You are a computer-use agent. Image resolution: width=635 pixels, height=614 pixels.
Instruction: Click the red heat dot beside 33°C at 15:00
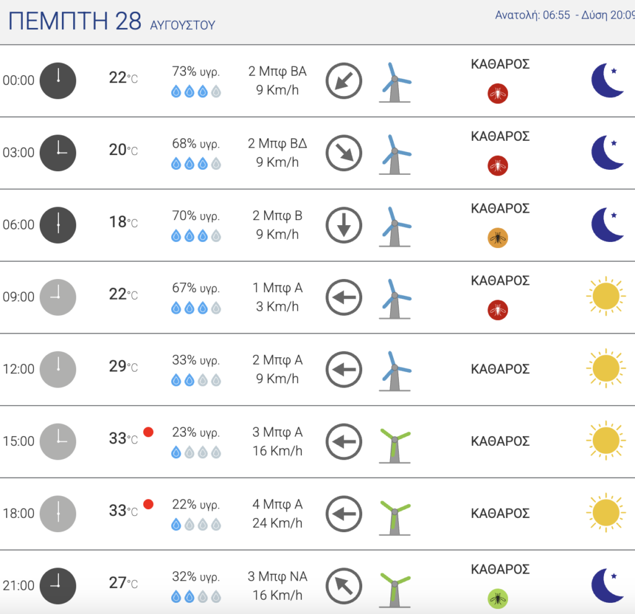point(148,432)
